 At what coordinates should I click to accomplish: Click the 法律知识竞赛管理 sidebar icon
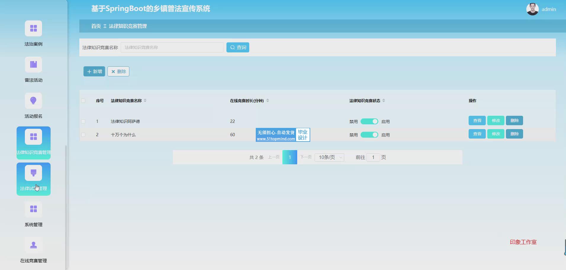point(33,137)
